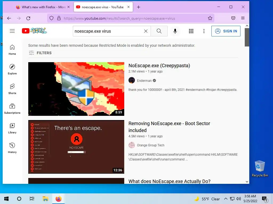Show site security padlock info

[x=59, y=18]
